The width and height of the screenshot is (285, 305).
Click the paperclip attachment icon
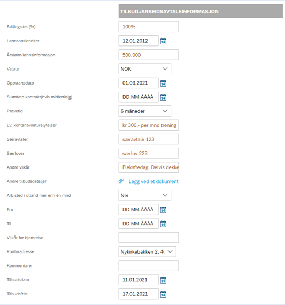point(121,181)
